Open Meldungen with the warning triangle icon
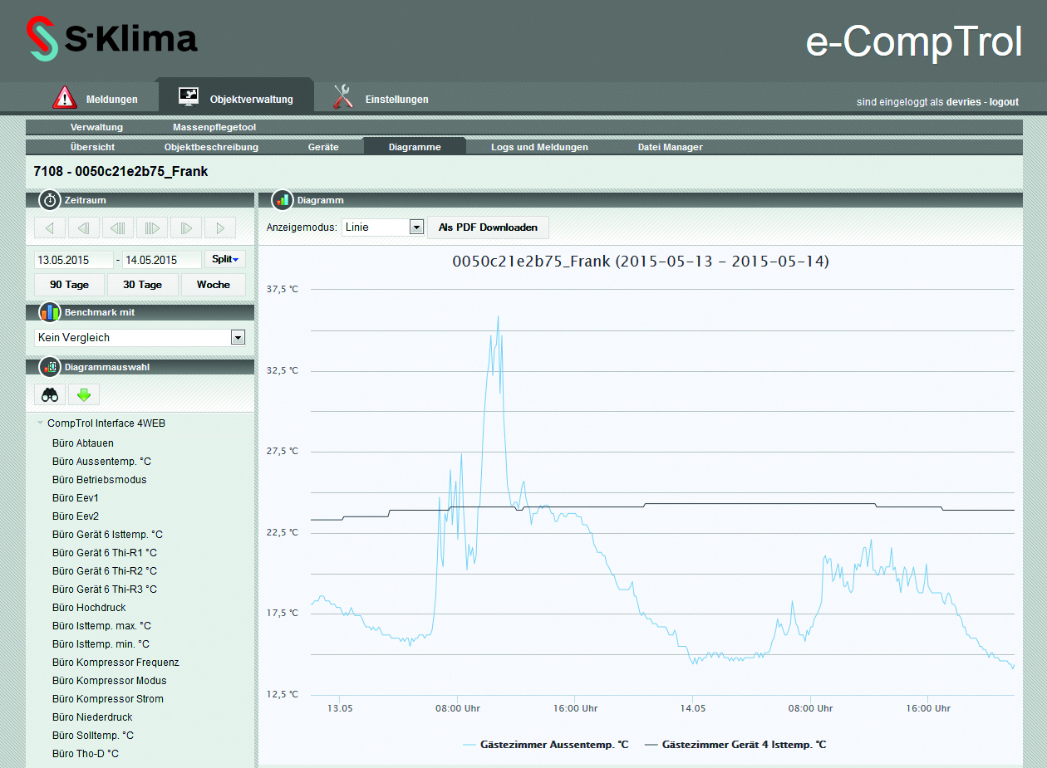Viewport: 1047px width, 768px height. pyautogui.click(x=64, y=98)
